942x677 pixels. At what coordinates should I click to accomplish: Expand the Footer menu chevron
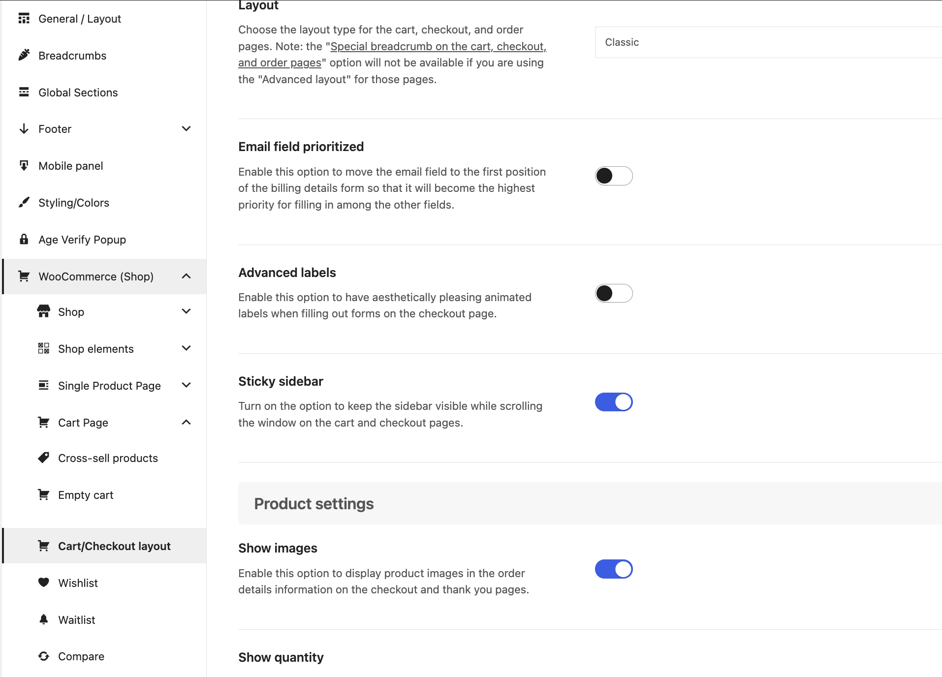[186, 129]
